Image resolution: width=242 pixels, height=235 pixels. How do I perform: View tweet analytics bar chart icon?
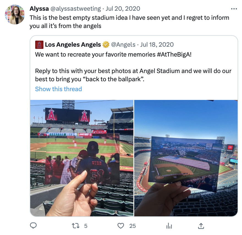pos(169,226)
